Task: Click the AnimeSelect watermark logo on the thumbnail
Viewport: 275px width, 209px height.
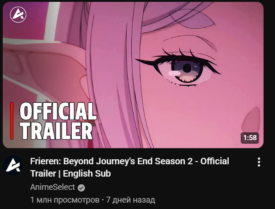Action: pos(18,15)
